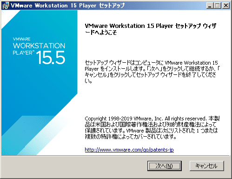The image size is (232, 179).
Task: Click the セットアップ ウィザードはコンピュータに description paragraph
Action: [152, 72]
